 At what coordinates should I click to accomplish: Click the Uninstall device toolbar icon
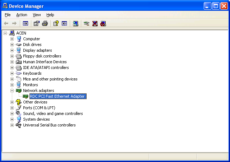pyautogui.click(x=95, y=23)
